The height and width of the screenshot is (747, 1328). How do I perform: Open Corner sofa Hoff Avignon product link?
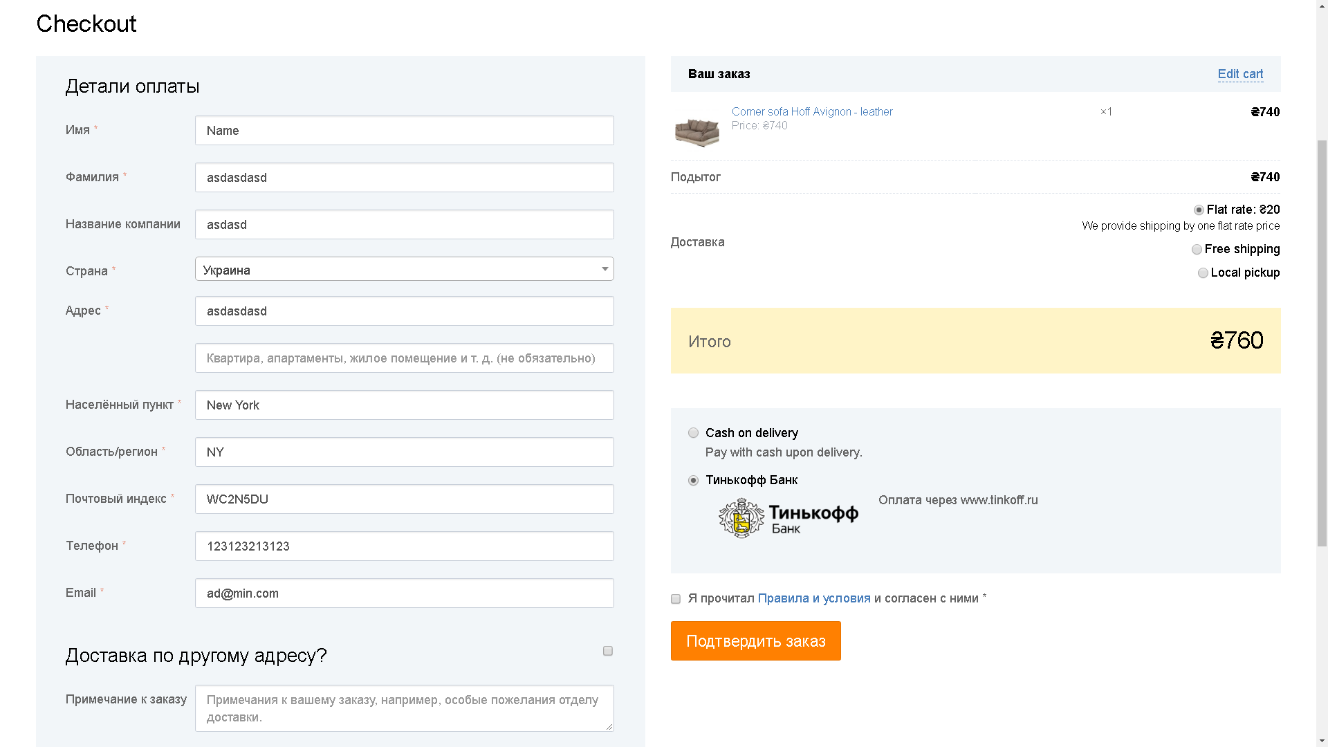(812, 111)
